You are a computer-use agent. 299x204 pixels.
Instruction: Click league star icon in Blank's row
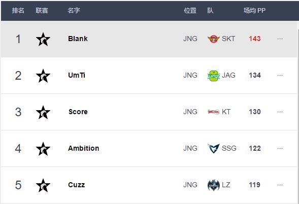43,39
